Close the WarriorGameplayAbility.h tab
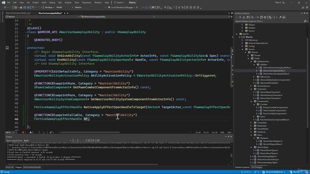 (68, 13)
